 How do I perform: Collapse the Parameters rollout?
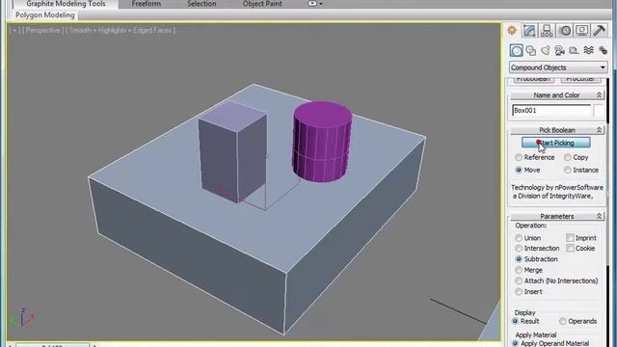(557, 216)
